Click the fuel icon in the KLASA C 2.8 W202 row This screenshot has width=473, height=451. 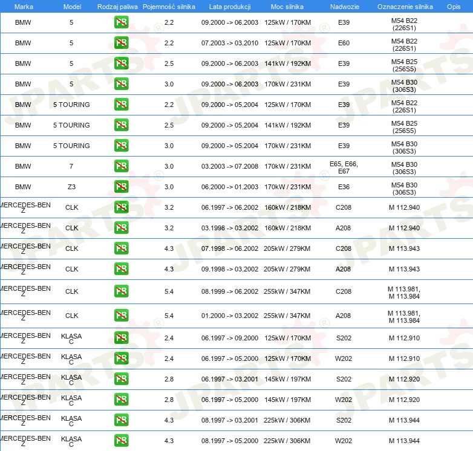pyautogui.click(x=121, y=400)
